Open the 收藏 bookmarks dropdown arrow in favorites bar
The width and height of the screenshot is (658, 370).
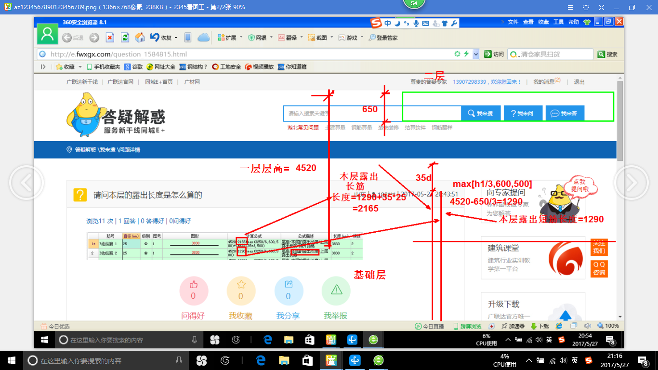tap(80, 67)
